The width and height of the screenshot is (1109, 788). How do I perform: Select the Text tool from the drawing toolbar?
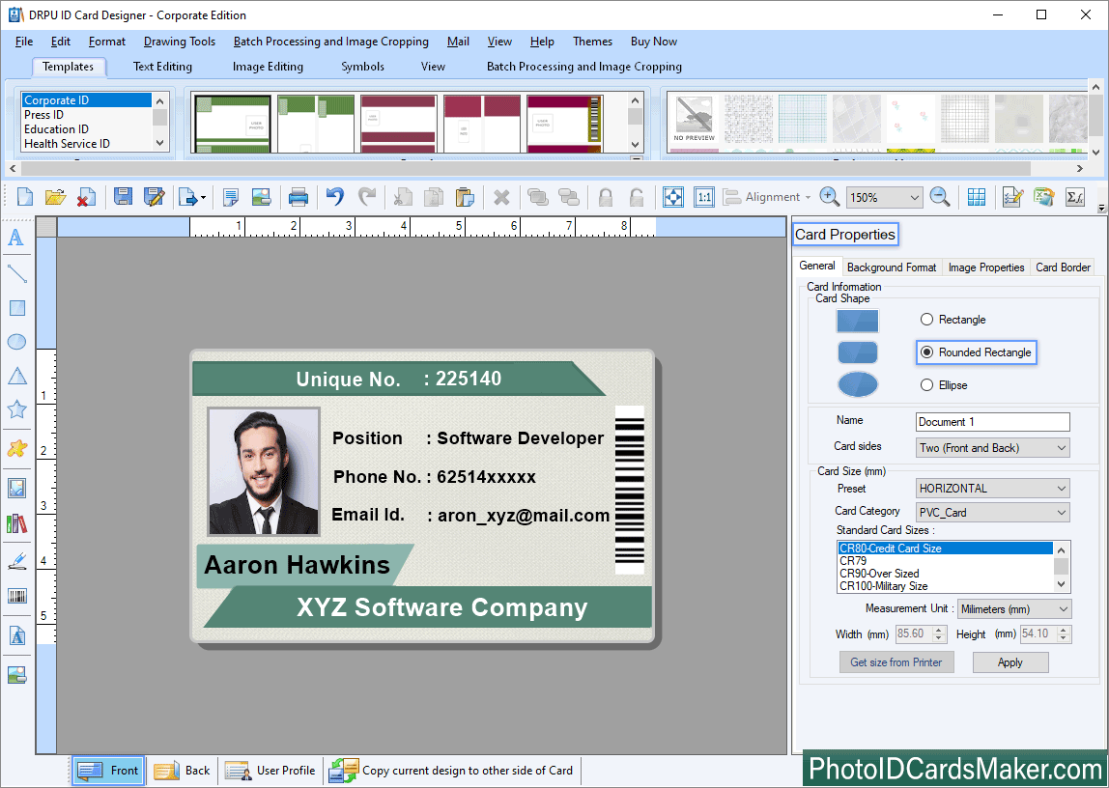(x=16, y=238)
